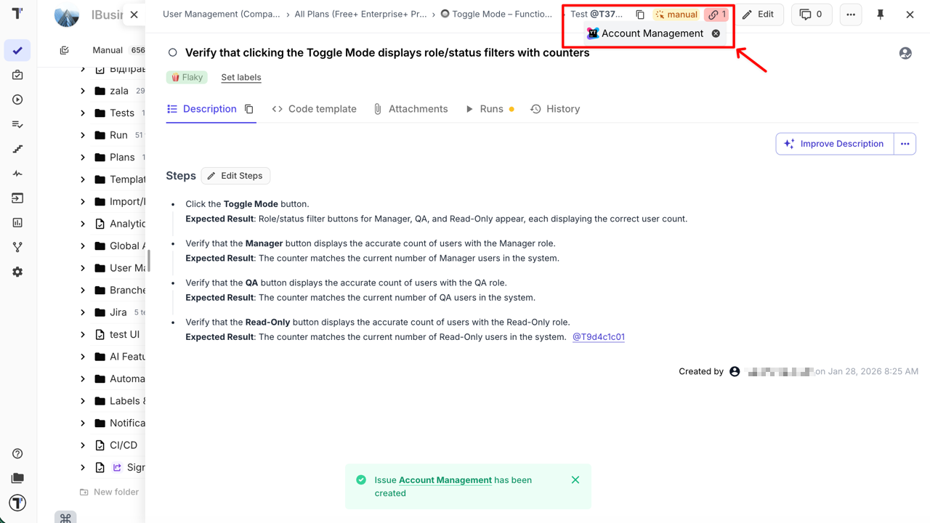Screen dimensions: 930x523
Task: Copy the test case ID using the copy icon
Action: tap(640, 14)
